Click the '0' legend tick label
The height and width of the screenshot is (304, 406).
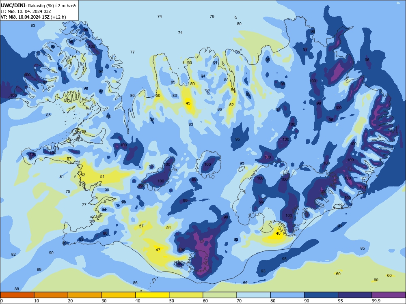tap(2, 301)
